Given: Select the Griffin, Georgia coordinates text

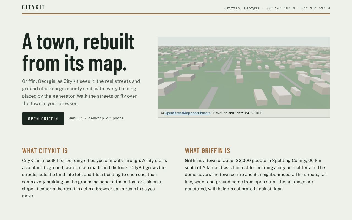Looking at the screenshot, I should [x=277, y=8].
